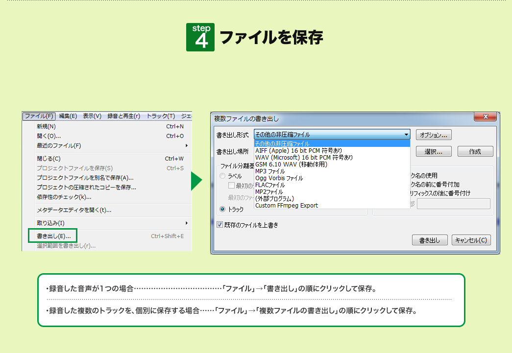
Task: Select Ogg Vorbis ファイル option
Action: click(332, 178)
